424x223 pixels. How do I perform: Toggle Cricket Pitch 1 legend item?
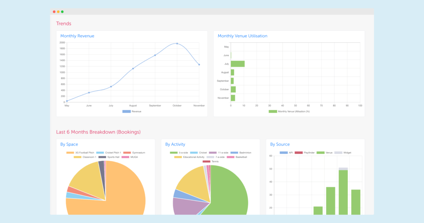click(x=108, y=153)
